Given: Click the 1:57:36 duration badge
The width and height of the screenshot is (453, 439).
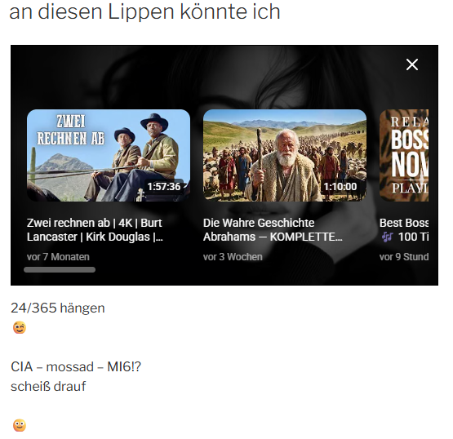Looking at the screenshot, I should (x=164, y=187).
